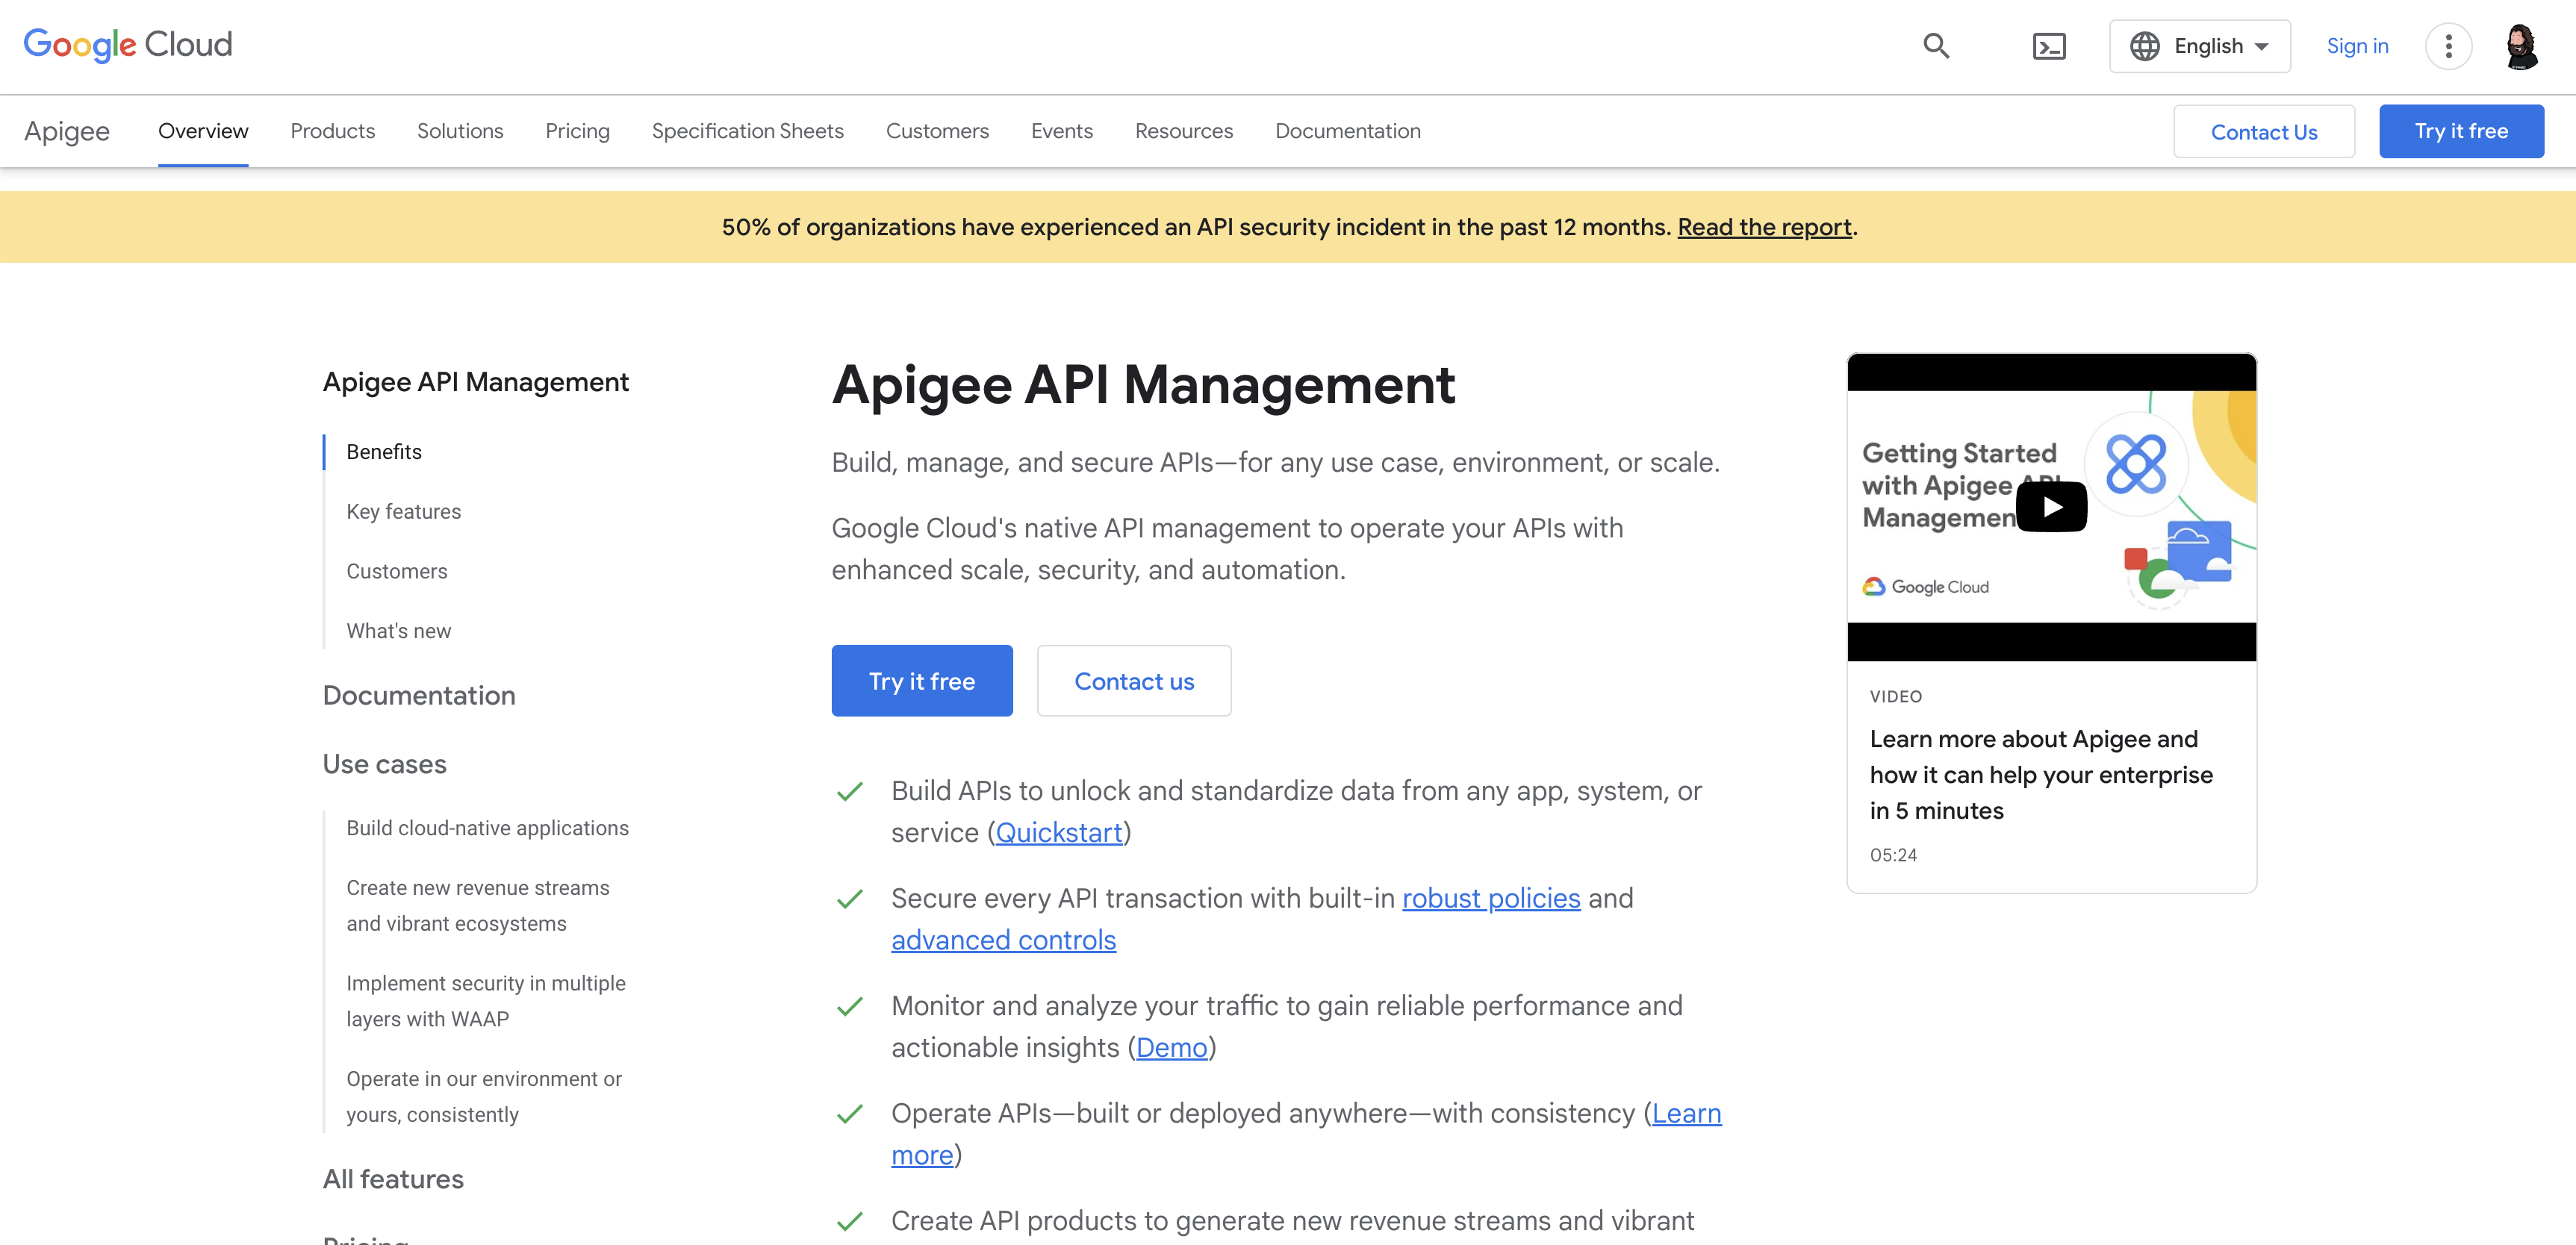The width and height of the screenshot is (2576, 1245).
Task: Open the user avatar profile icon
Action: 2521,46
